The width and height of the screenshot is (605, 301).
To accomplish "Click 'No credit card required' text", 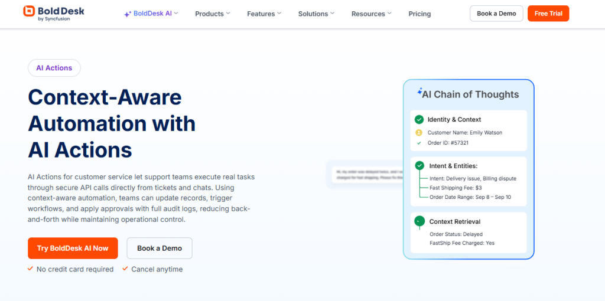I will pyautogui.click(x=75, y=269).
